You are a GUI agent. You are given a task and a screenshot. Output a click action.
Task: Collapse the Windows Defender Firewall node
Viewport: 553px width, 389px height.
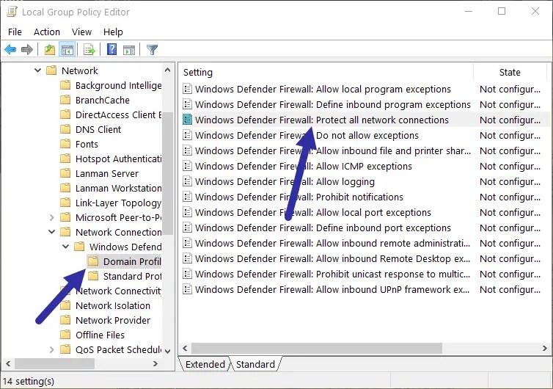pos(65,247)
